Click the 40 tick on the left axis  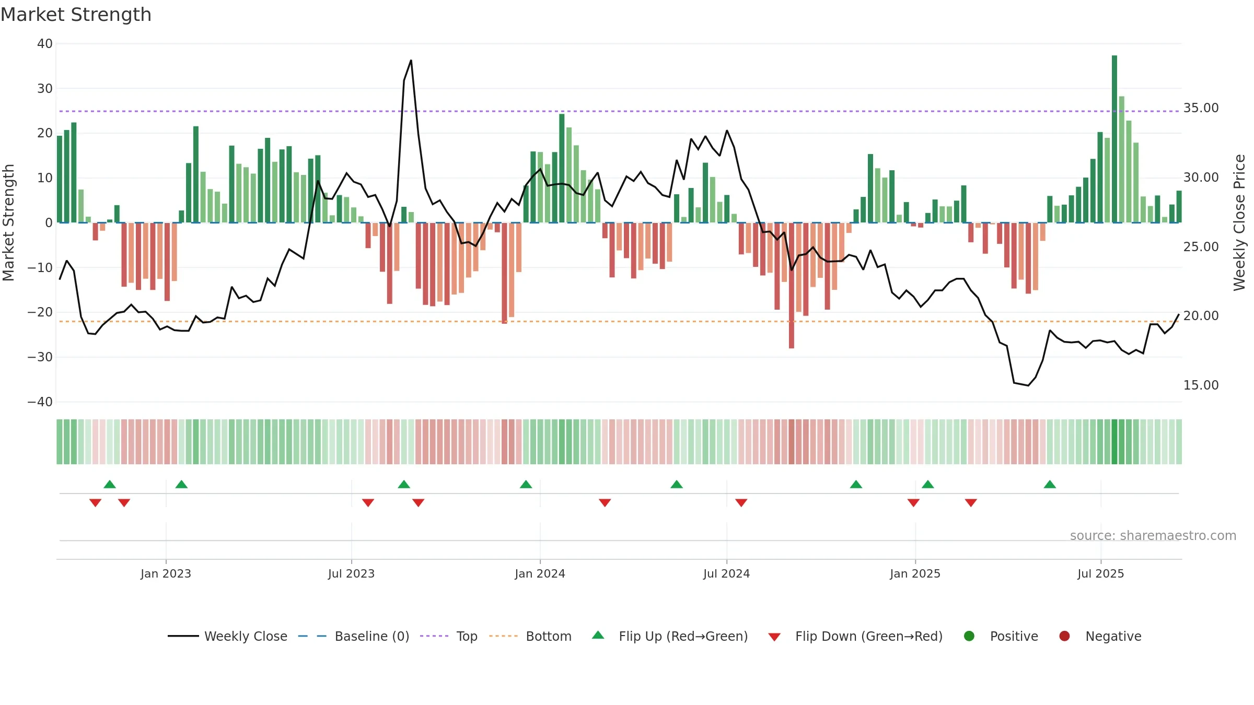click(45, 44)
